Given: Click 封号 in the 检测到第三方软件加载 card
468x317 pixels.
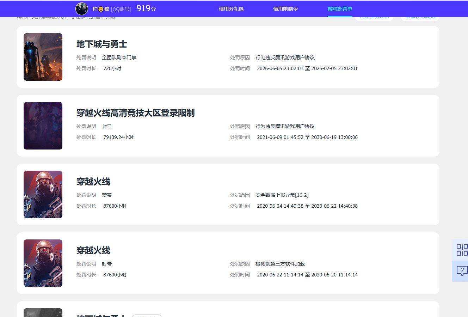Looking at the screenshot, I should pos(107,264).
